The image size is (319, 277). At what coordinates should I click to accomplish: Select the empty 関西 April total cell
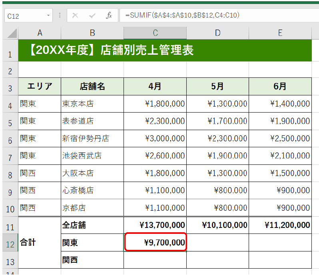155,260
